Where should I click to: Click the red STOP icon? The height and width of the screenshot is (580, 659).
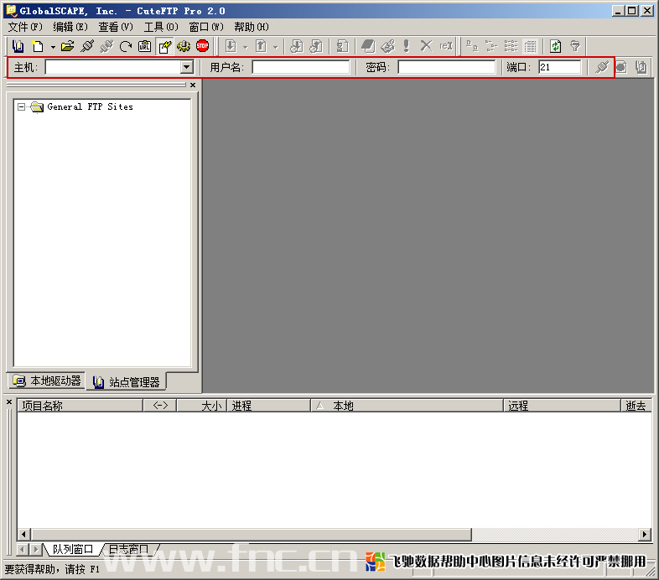tap(203, 46)
